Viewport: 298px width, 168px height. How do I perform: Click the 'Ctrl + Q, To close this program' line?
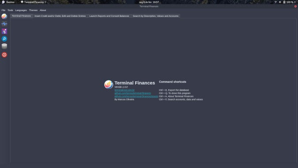[175, 93]
